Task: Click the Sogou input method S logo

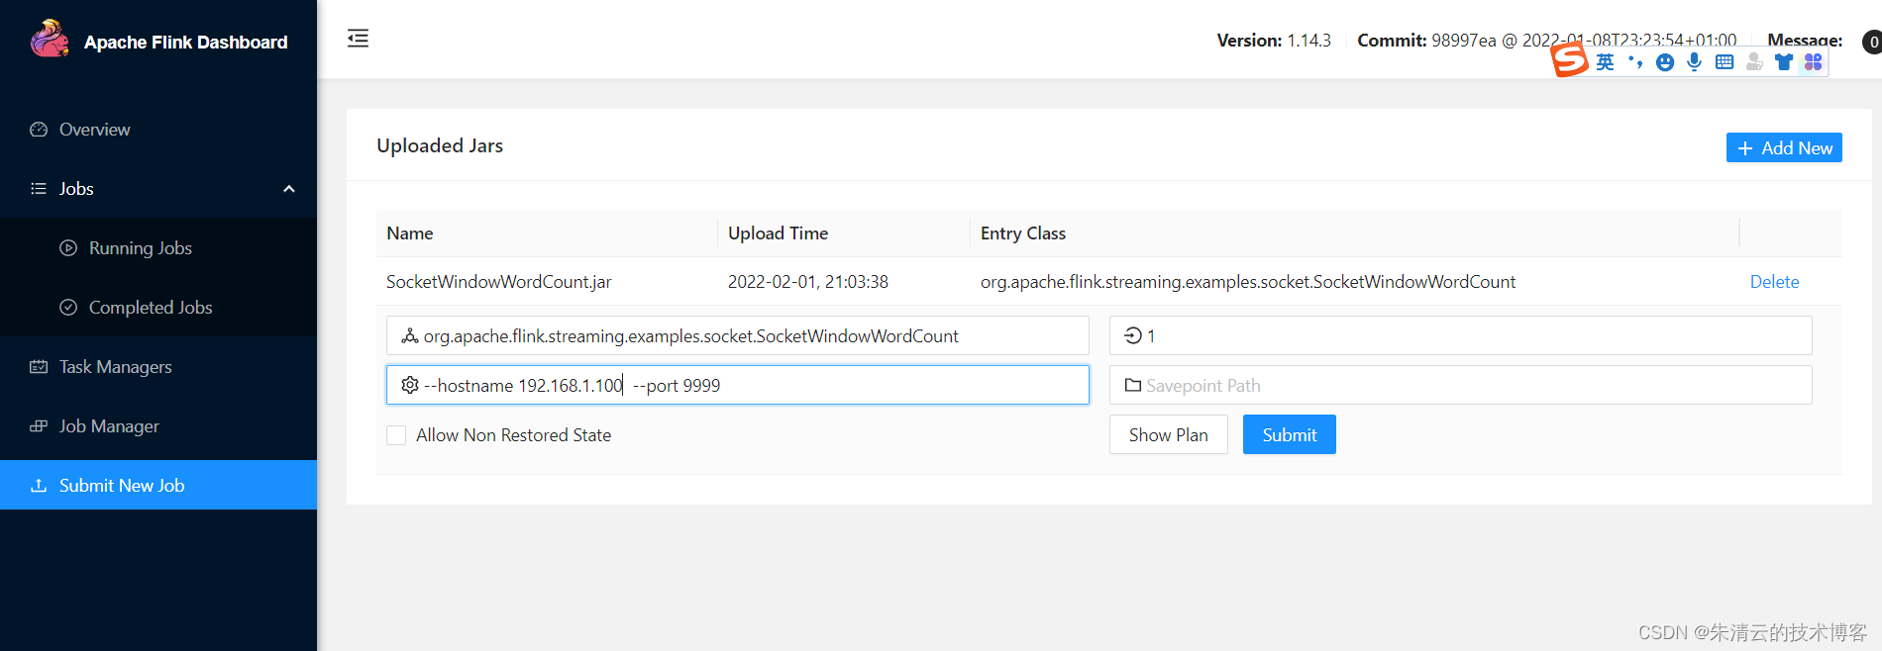Action: point(1569,59)
